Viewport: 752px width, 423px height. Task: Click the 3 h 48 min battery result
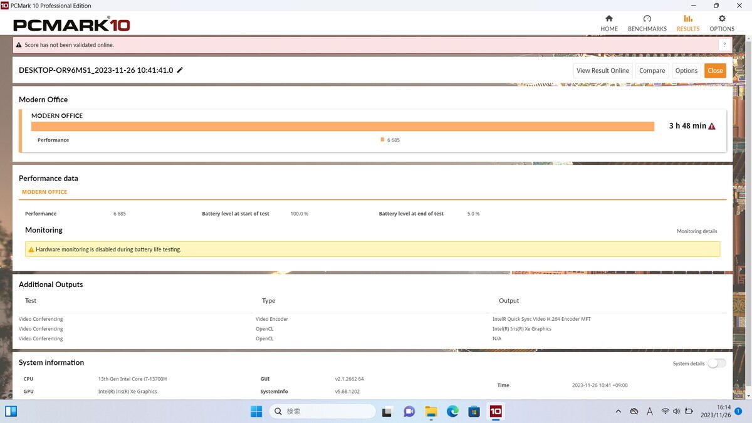(x=687, y=126)
